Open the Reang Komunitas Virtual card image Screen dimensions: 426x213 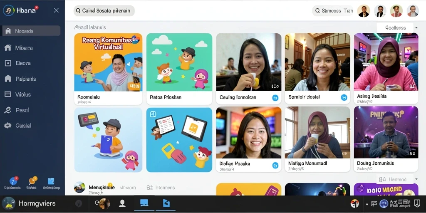pos(108,62)
